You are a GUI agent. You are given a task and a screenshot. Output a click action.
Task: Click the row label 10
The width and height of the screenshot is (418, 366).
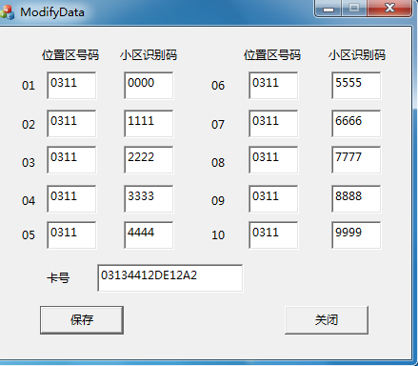(x=218, y=235)
